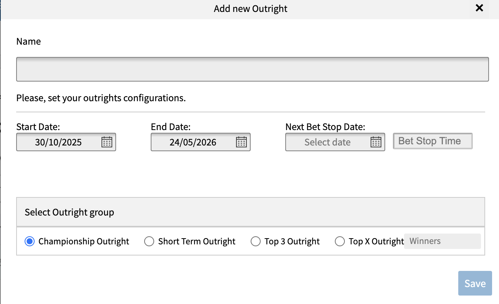This screenshot has width=499, height=304.
Task: Click the Championship Outright label text
Action: tap(84, 242)
